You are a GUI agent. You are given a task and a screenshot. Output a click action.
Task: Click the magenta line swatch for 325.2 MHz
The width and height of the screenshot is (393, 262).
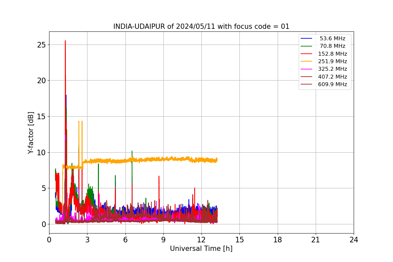pos(307,69)
